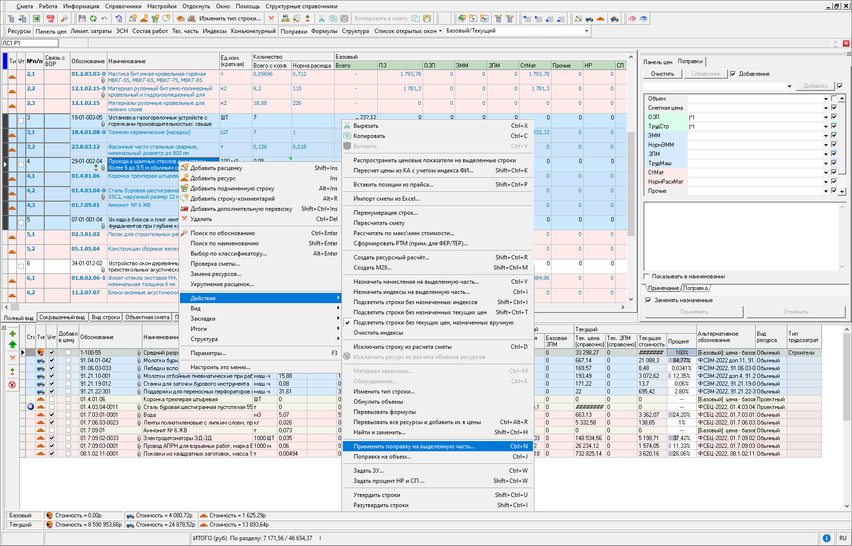Click the blue stacked books toolbar icon

point(643,18)
